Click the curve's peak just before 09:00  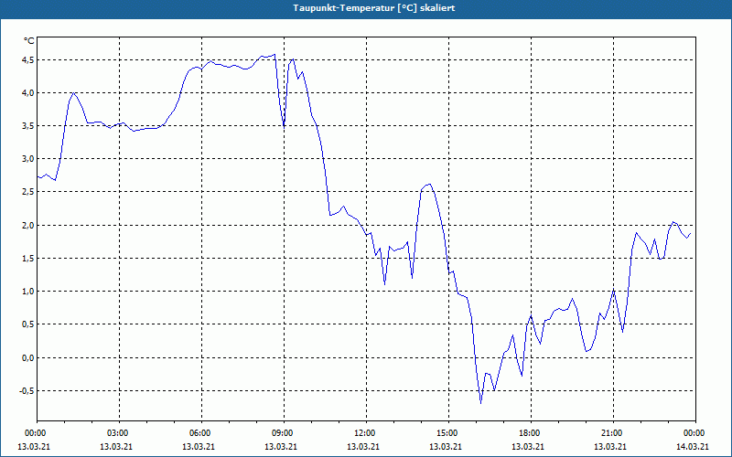click(x=274, y=55)
